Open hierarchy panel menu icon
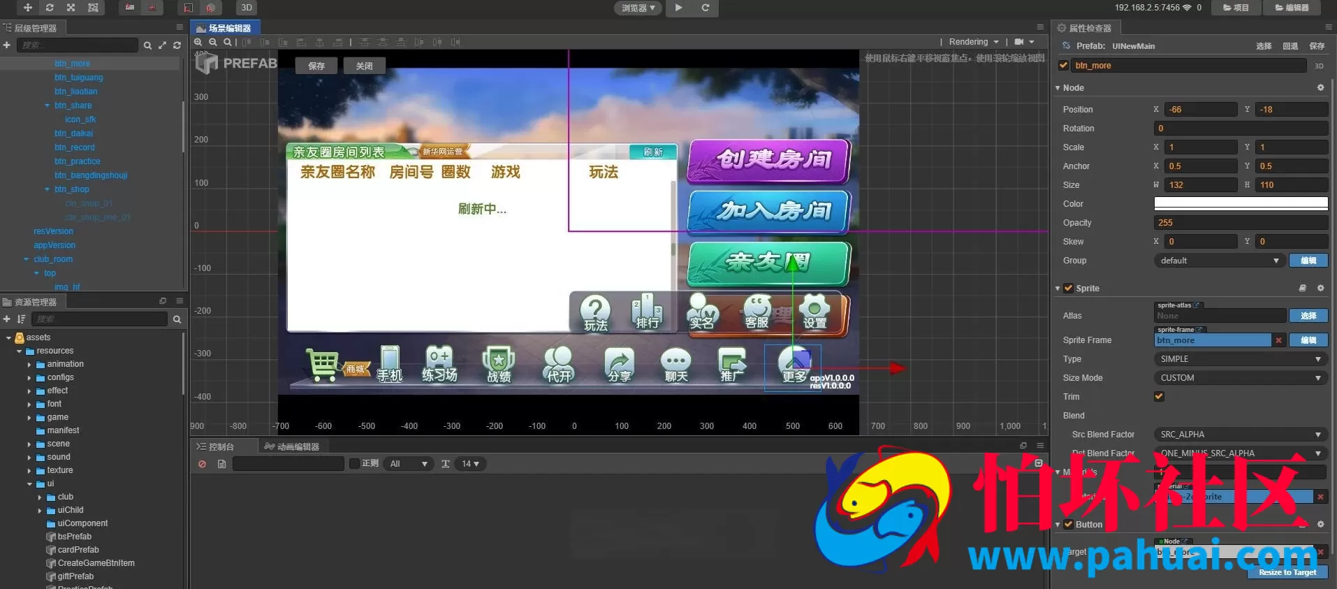This screenshot has width=1337, height=589. 180,27
